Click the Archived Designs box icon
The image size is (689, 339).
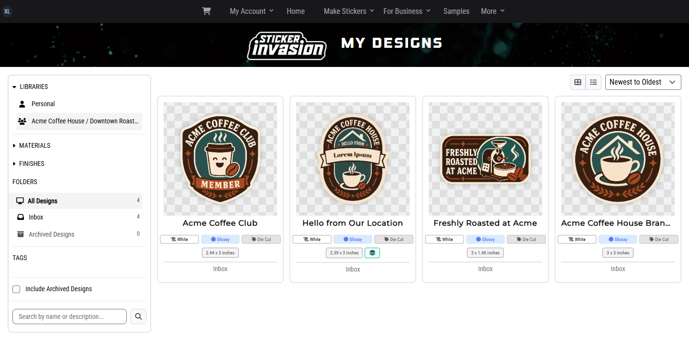click(21, 234)
